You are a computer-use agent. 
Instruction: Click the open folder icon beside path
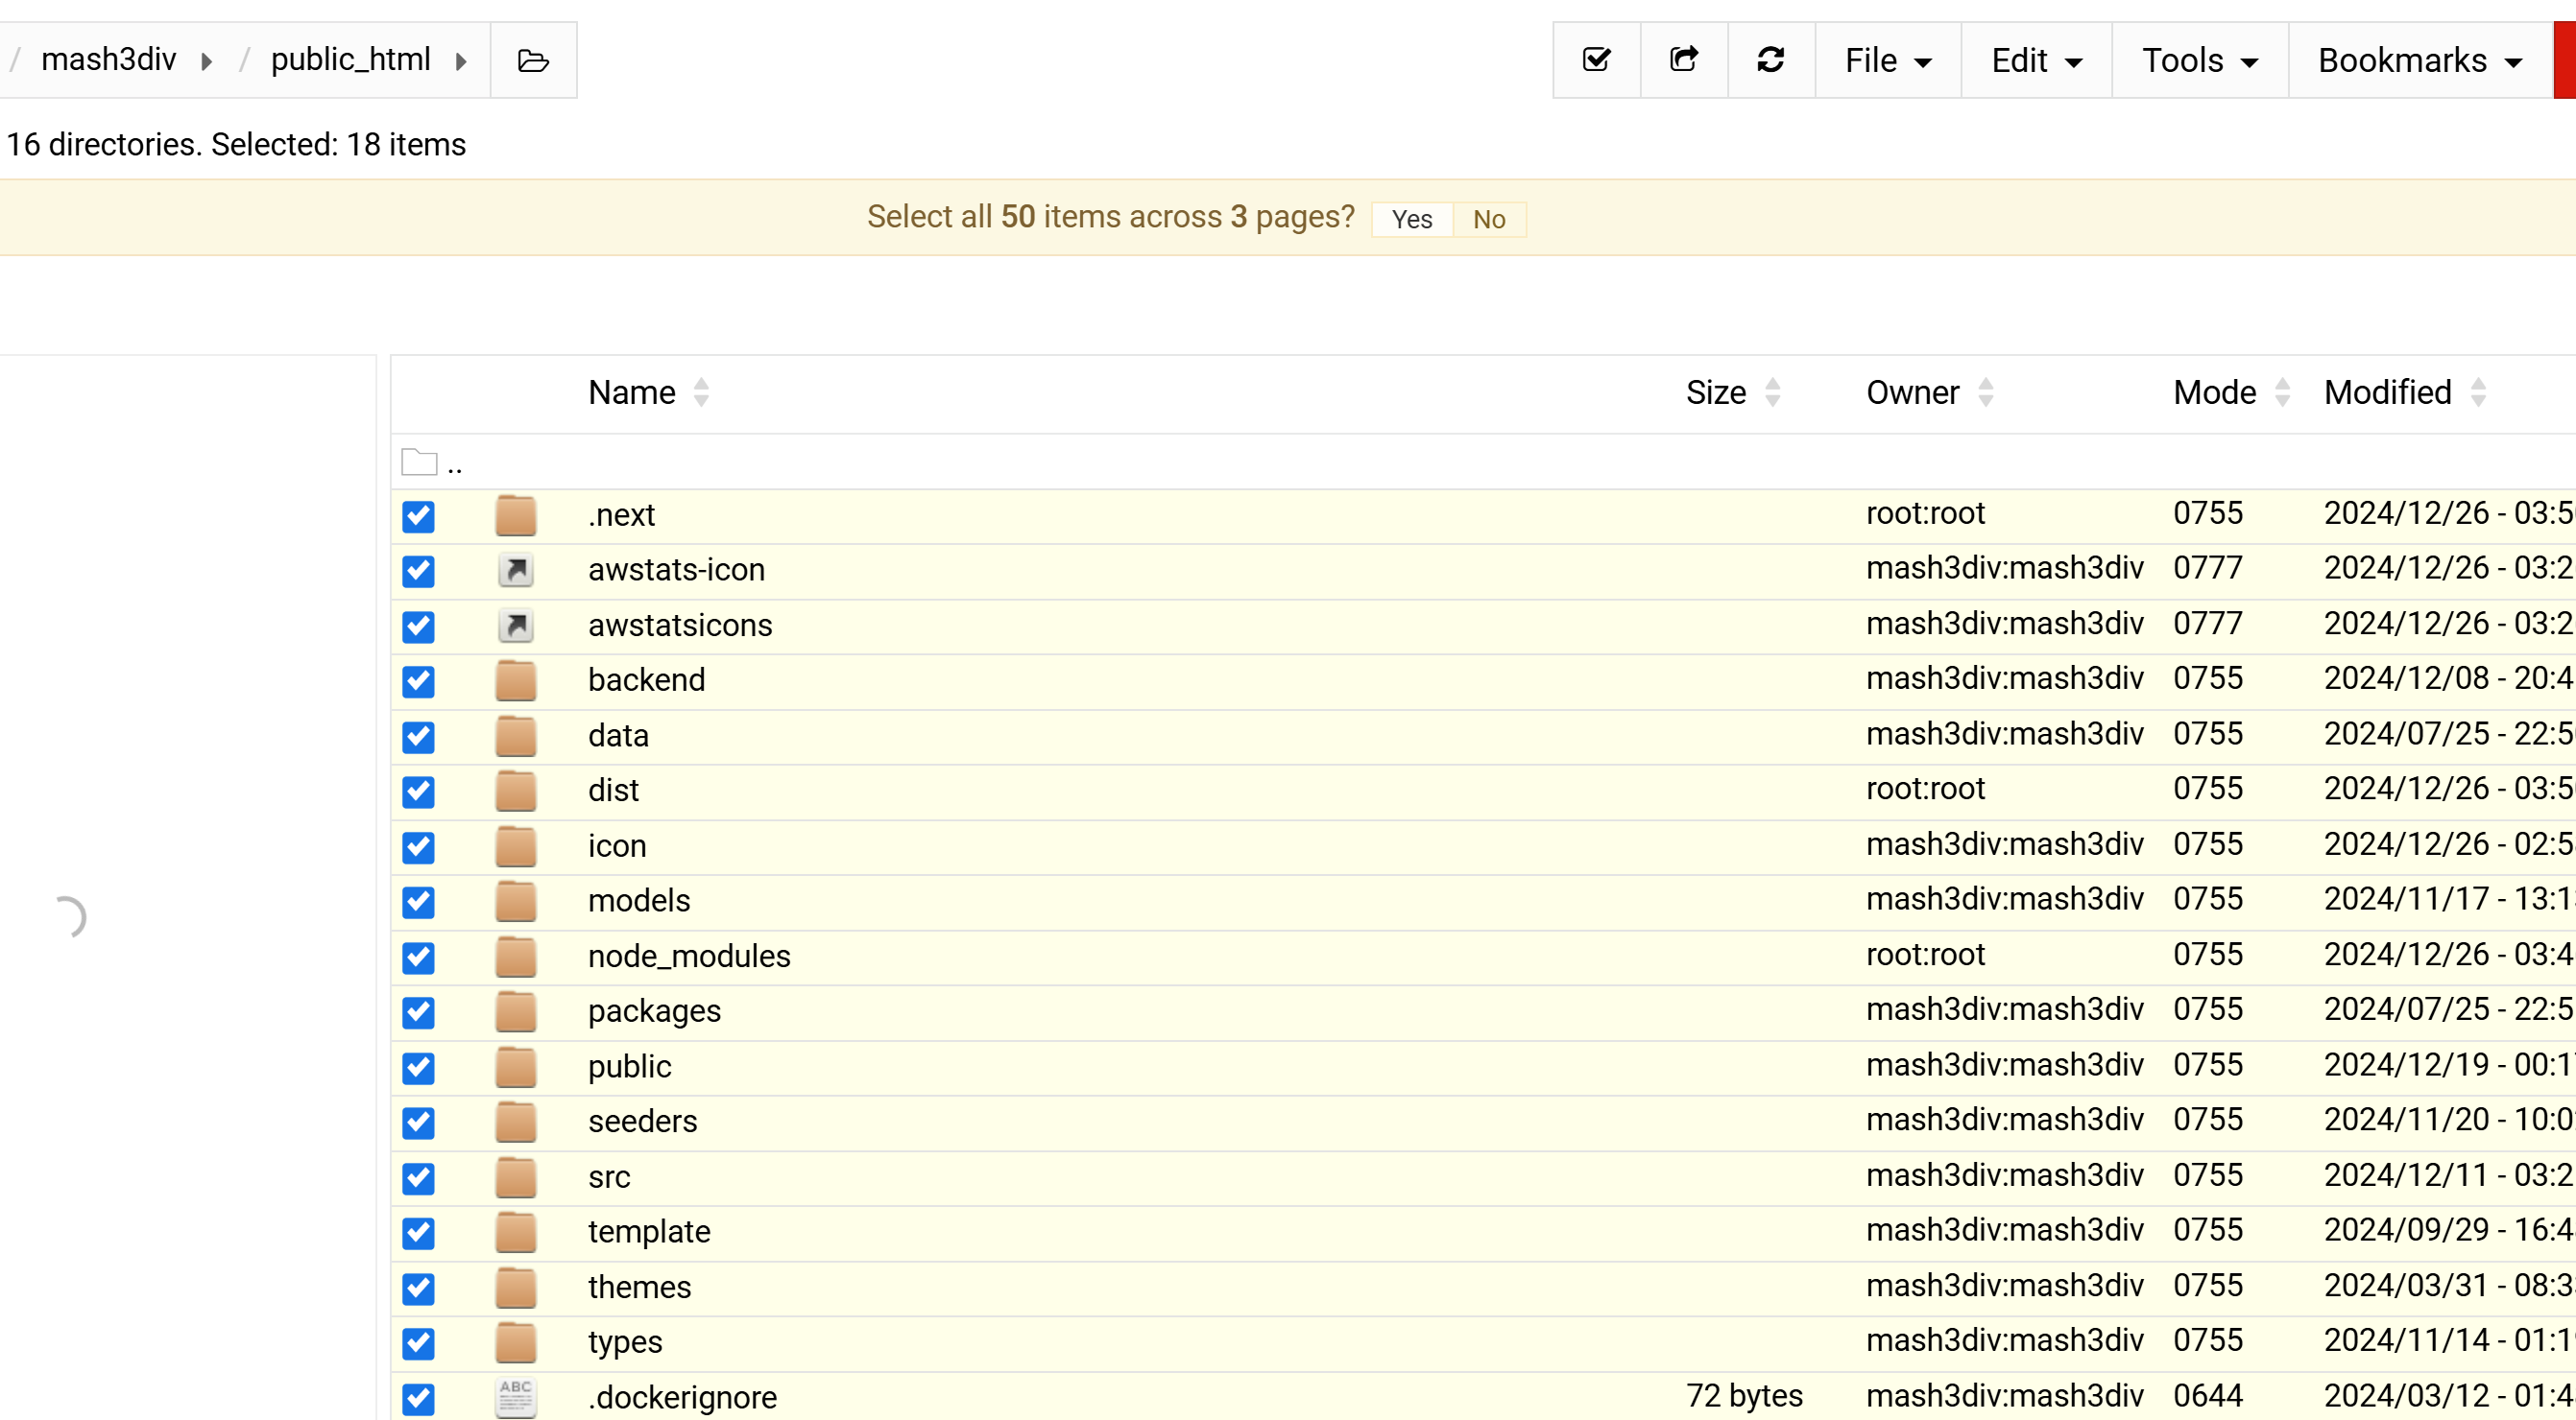[x=533, y=61]
